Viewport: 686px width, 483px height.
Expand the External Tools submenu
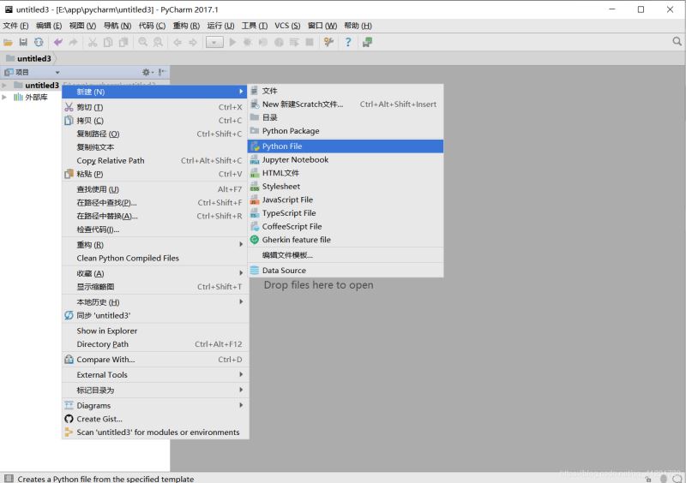(155, 375)
